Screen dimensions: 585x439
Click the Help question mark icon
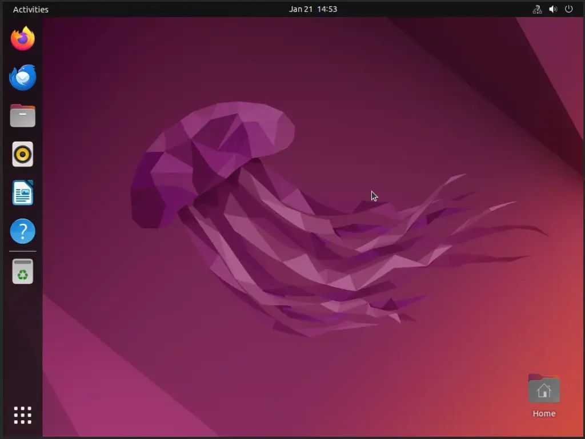23,232
